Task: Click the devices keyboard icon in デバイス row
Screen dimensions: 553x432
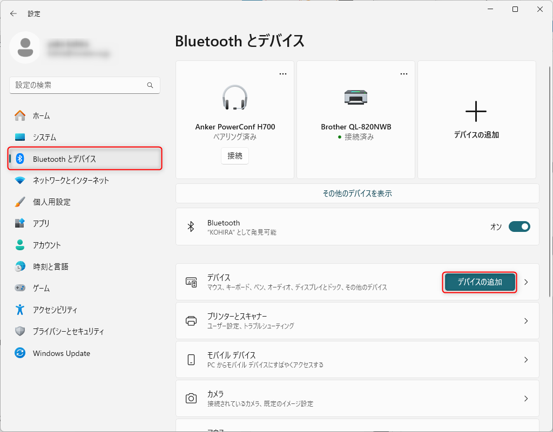Action: [x=191, y=282]
